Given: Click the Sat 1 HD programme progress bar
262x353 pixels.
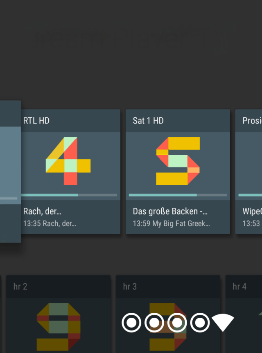Looking at the screenshot, I should pos(178,195).
